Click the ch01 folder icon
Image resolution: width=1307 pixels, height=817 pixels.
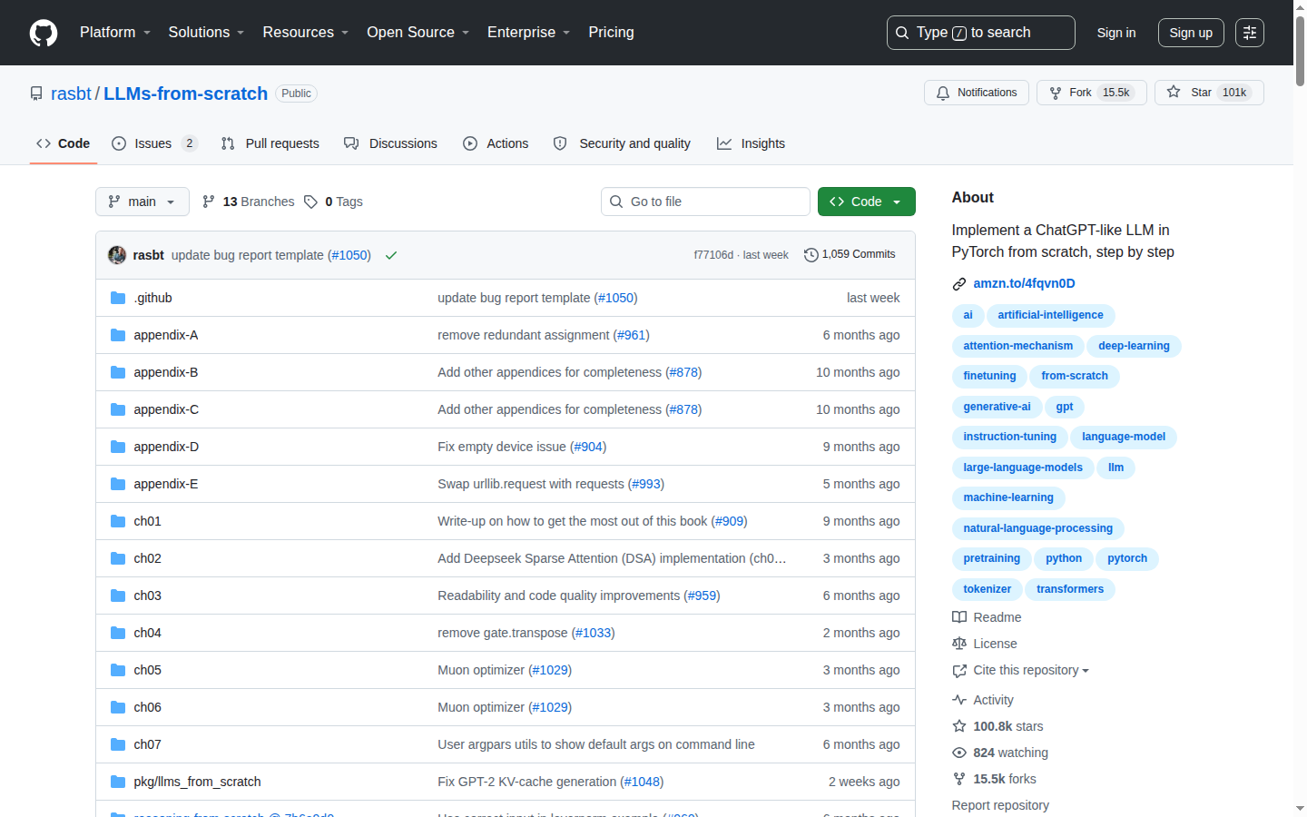(x=118, y=521)
